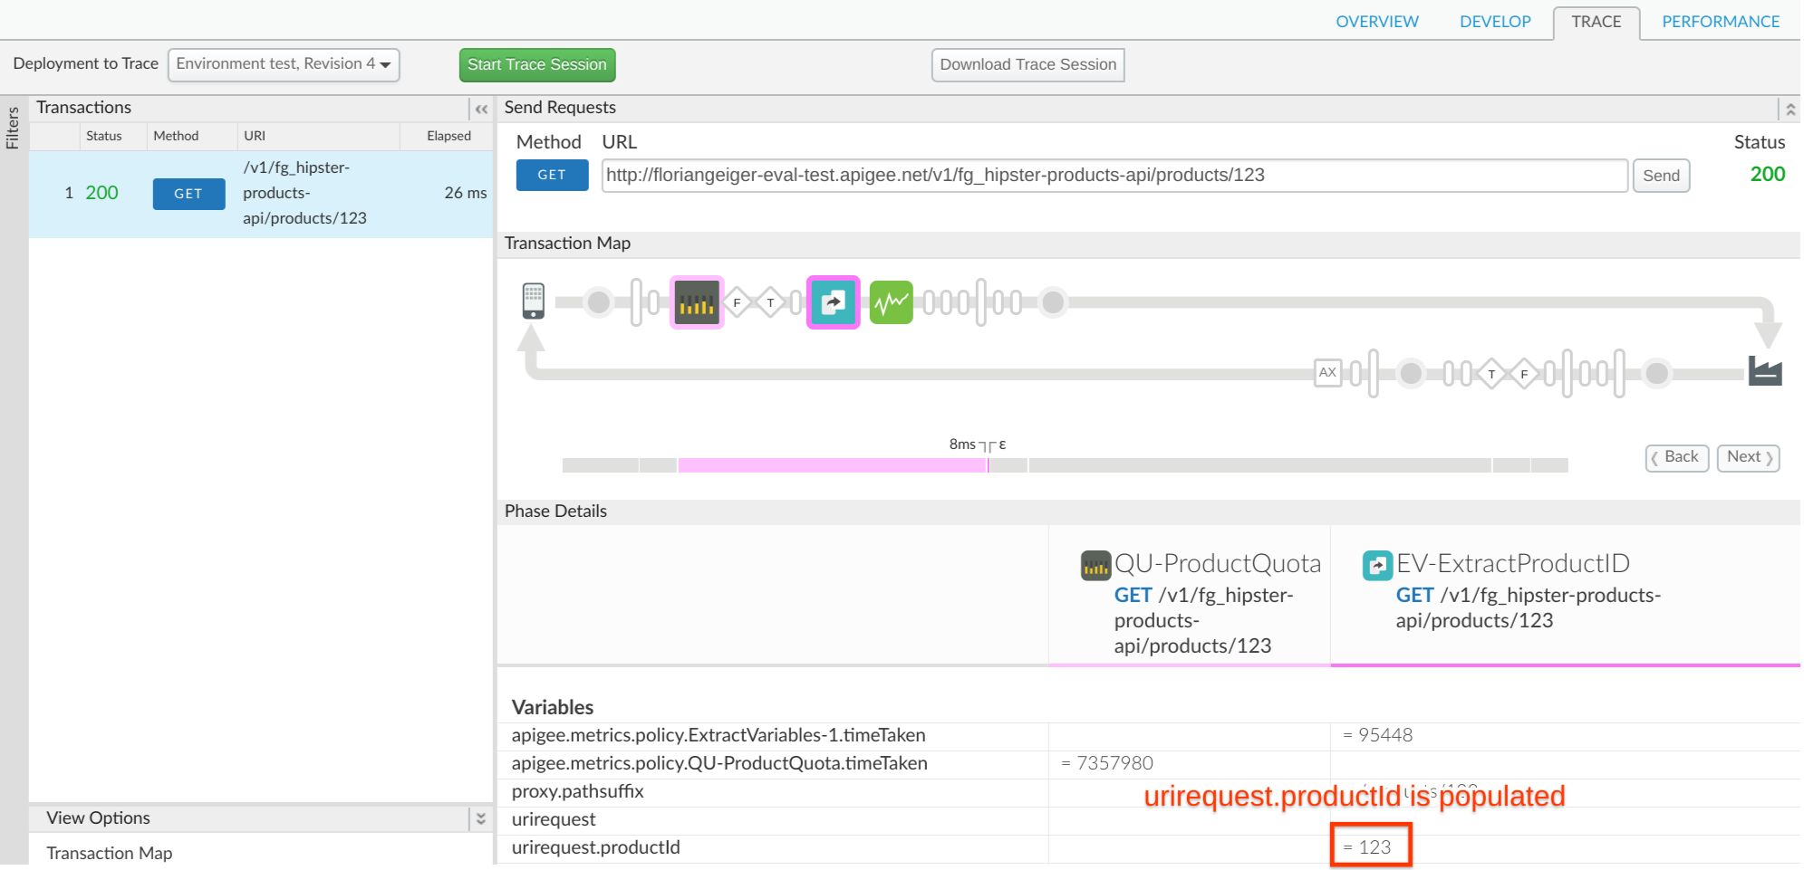Open the GET method selector in Send Requests
Viewport: 1804px width, 870px height.
(552, 176)
